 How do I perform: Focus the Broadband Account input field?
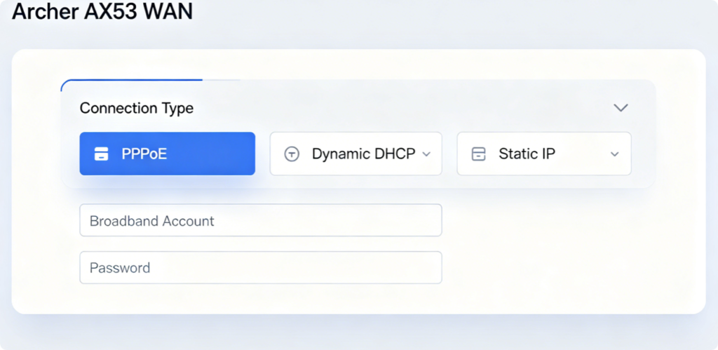coord(261,220)
